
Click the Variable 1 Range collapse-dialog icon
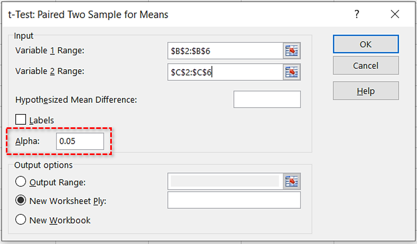292,51
